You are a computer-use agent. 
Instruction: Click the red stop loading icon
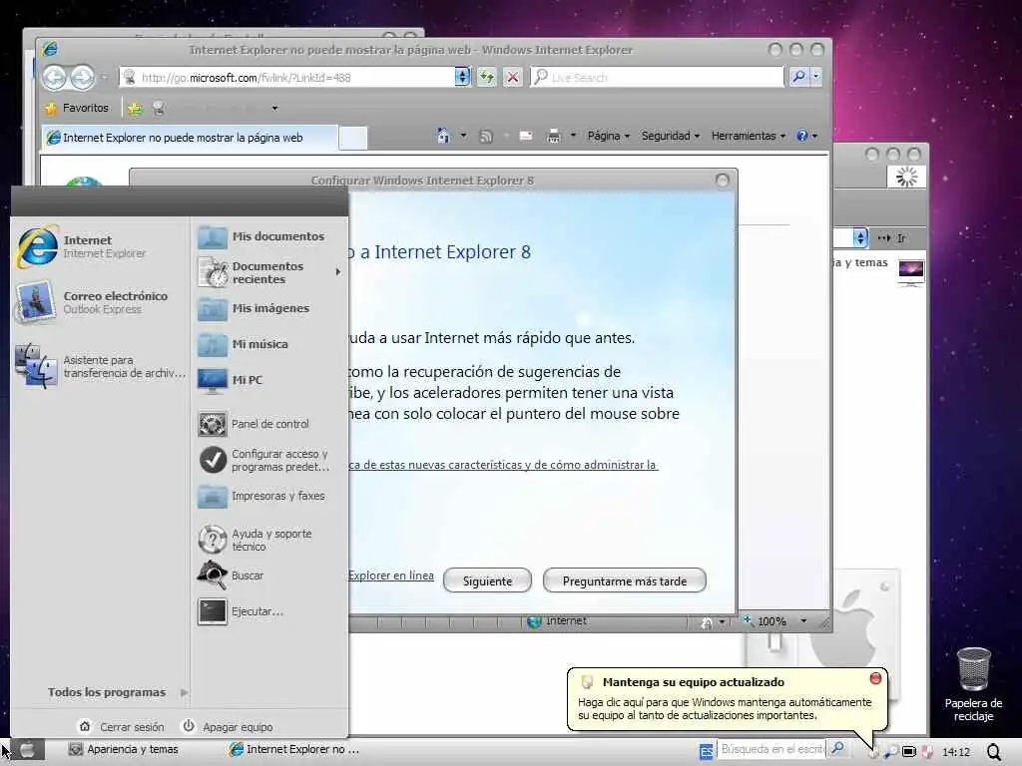[x=513, y=77]
